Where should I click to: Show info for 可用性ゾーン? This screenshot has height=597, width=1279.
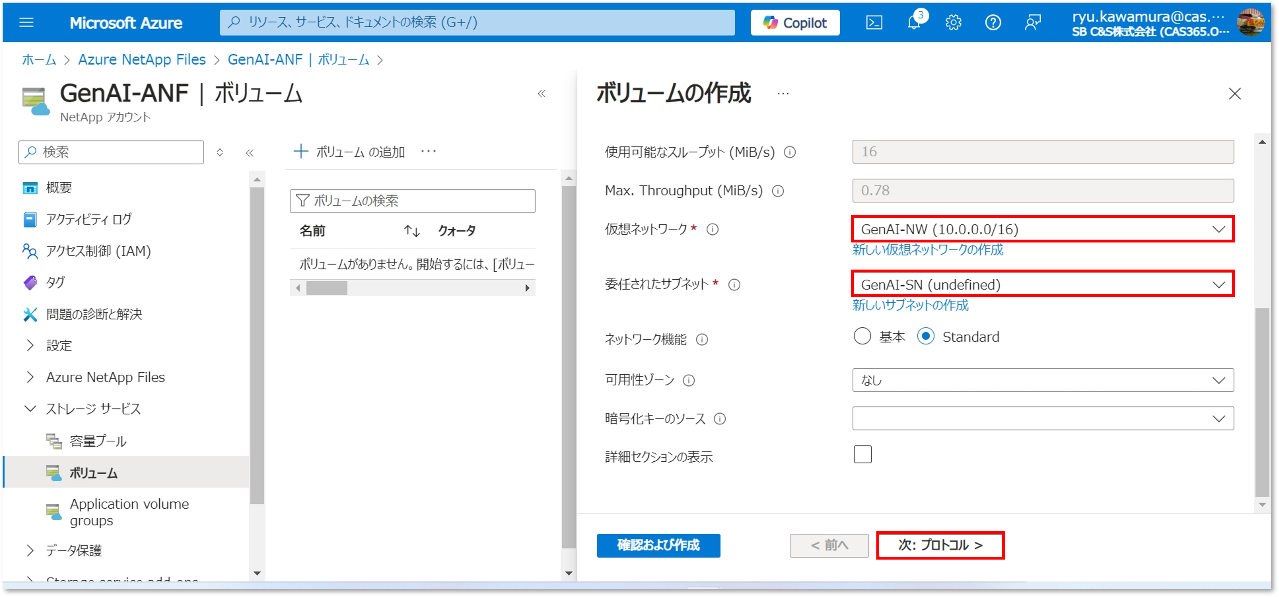click(x=689, y=381)
